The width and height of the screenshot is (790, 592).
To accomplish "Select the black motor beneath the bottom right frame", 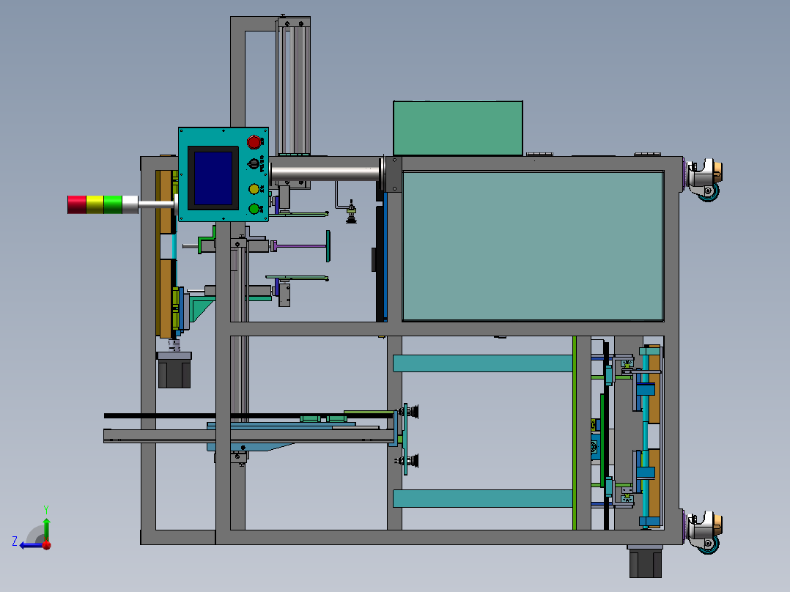I will 646,563.
